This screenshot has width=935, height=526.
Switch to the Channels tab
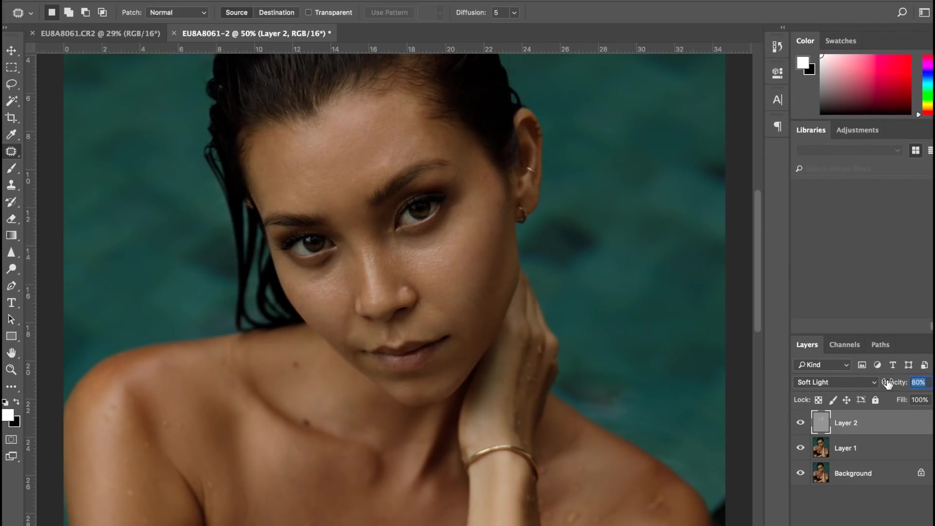coord(844,344)
